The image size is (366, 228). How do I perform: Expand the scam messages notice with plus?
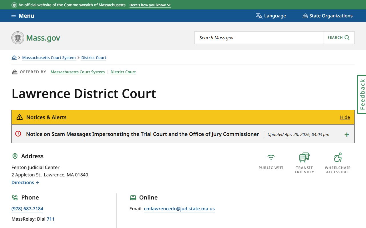(347, 135)
